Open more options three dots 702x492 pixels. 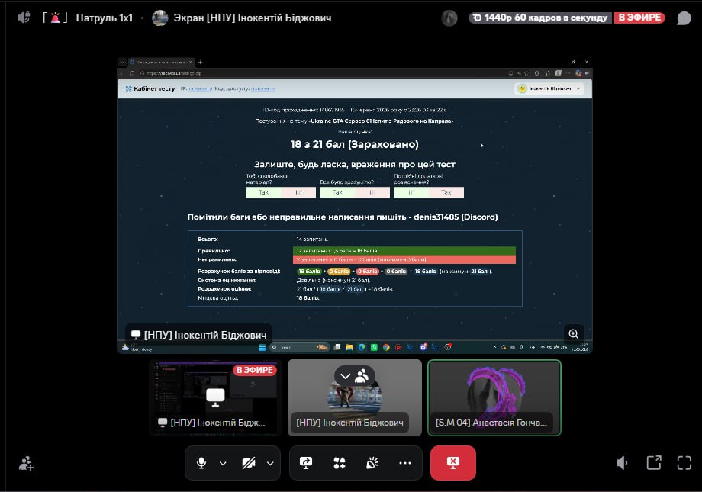tap(404, 463)
